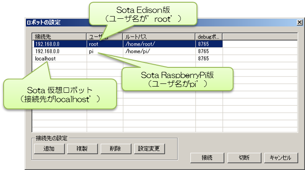This screenshot has height=170, width=305.
Task: Click the 削除 button
Action: 116,149
